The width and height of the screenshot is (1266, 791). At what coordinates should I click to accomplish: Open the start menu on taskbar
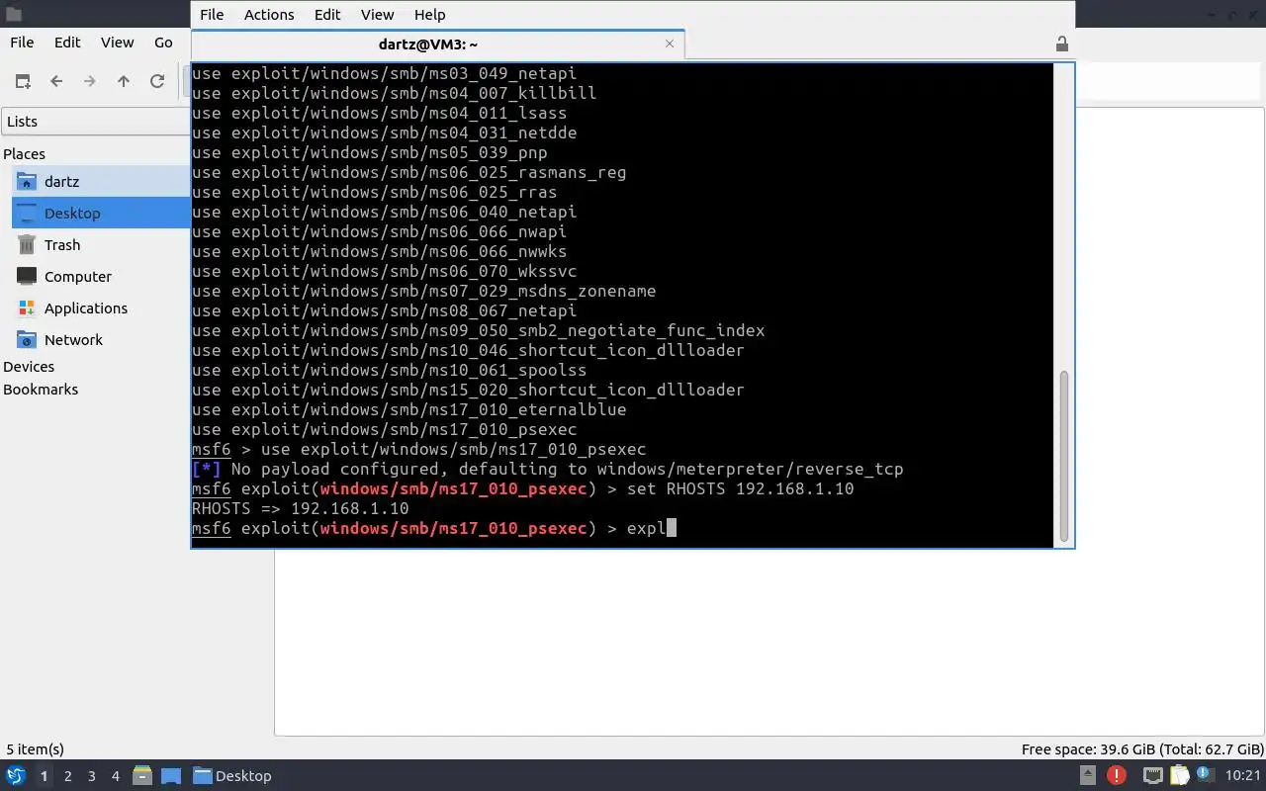coord(16,776)
